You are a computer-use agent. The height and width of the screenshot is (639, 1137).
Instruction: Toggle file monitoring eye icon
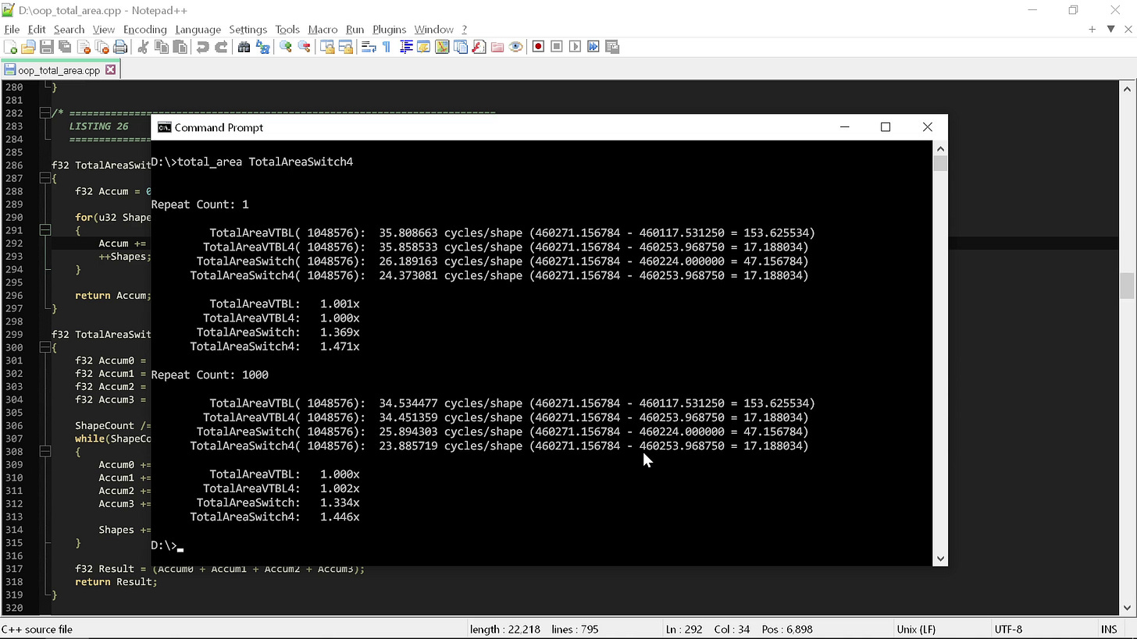tap(515, 47)
